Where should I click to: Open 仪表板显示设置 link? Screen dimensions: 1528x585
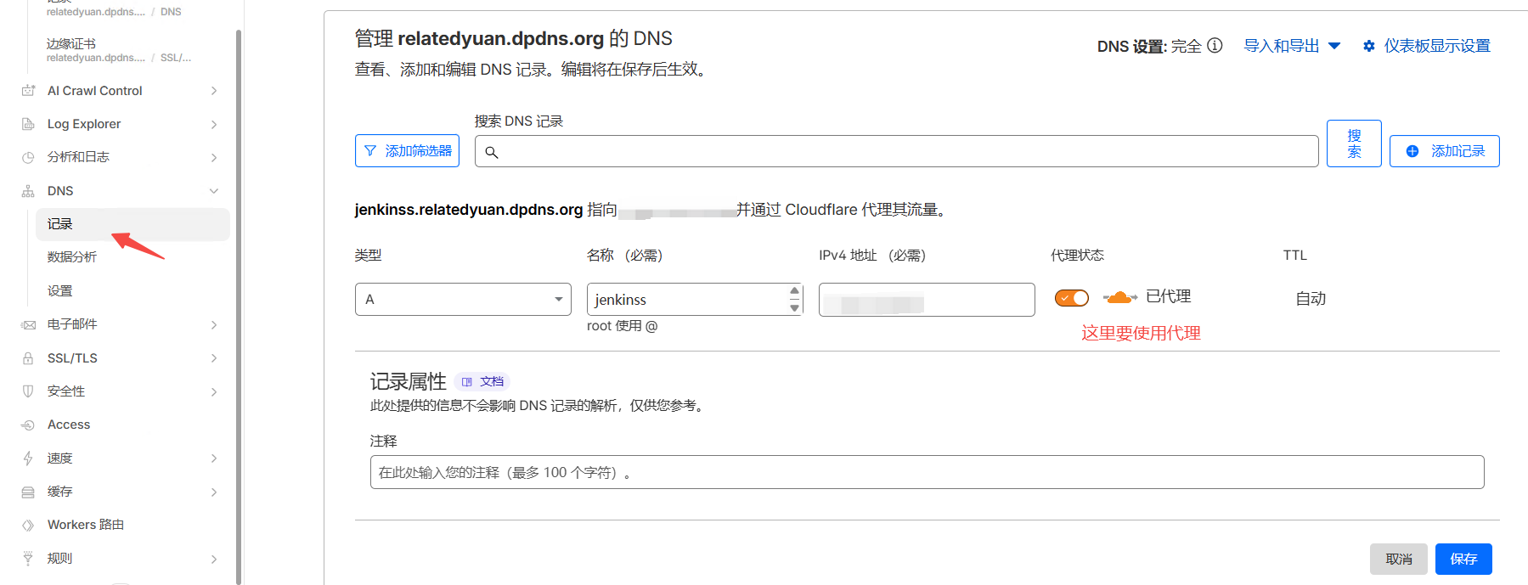pos(1437,46)
